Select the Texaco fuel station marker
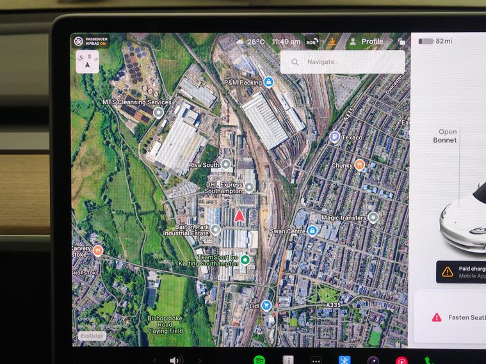Image resolution: width=486 pixels, height=364 pixels. [x=334, y=137]
